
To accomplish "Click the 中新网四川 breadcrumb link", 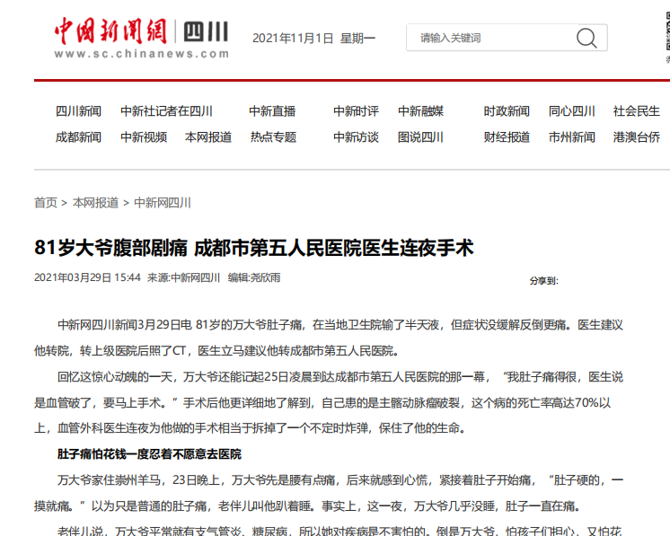I will tap(163, 202).
